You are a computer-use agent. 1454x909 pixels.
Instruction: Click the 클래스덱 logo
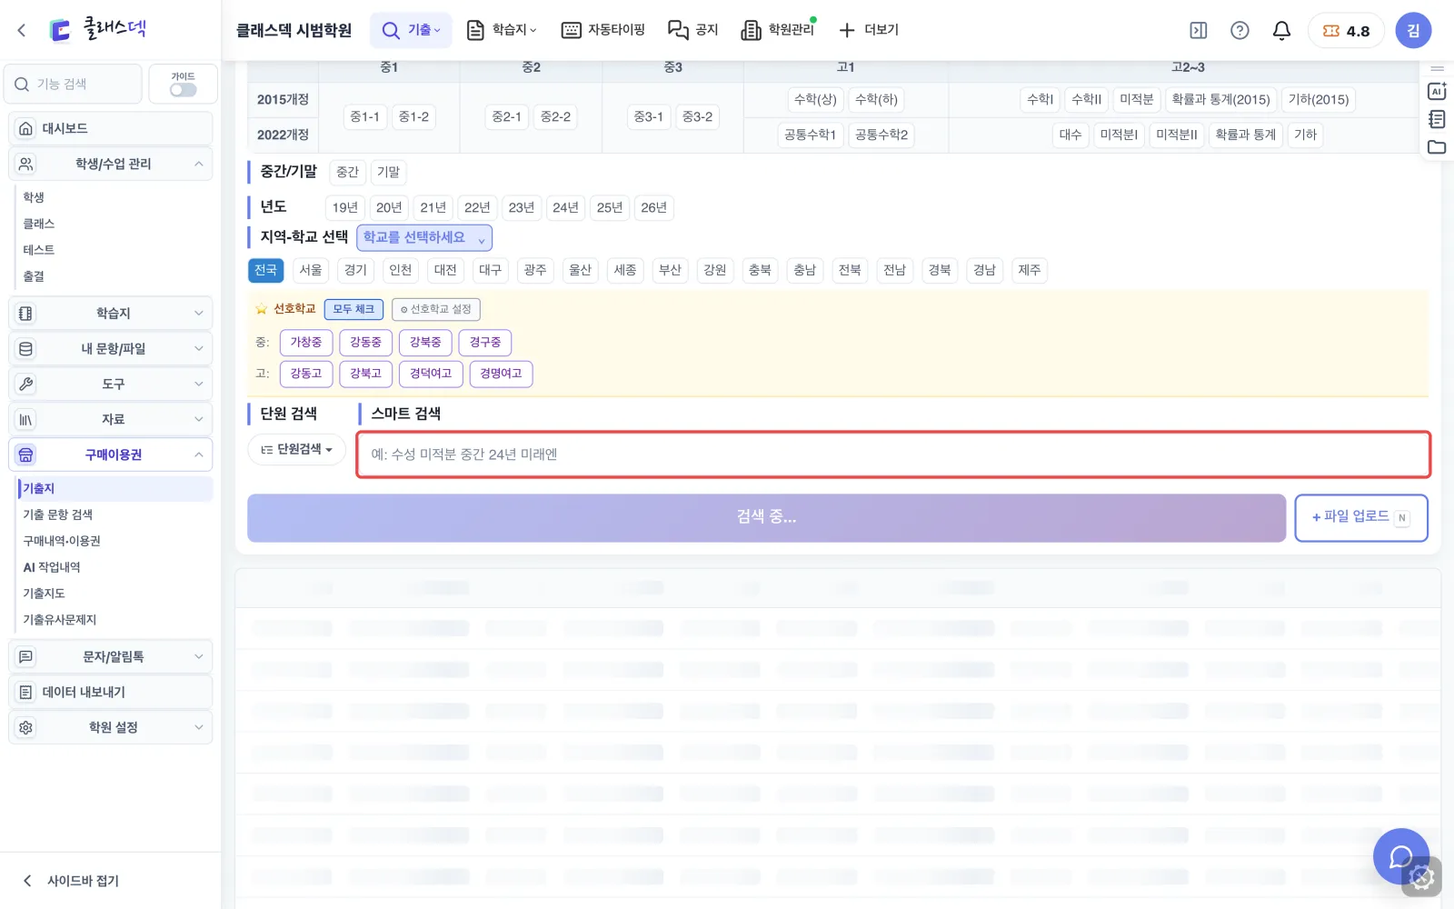98,29
